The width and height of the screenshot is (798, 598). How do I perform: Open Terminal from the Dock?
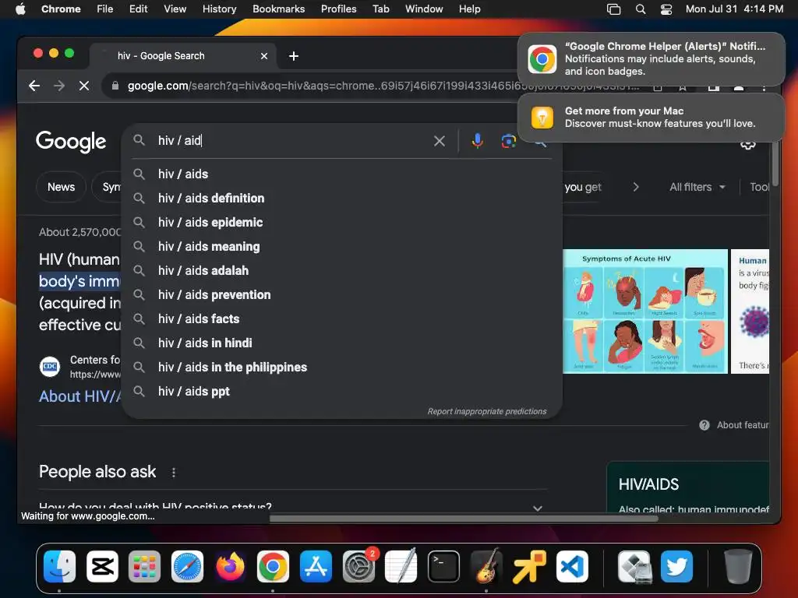point(443,566)
